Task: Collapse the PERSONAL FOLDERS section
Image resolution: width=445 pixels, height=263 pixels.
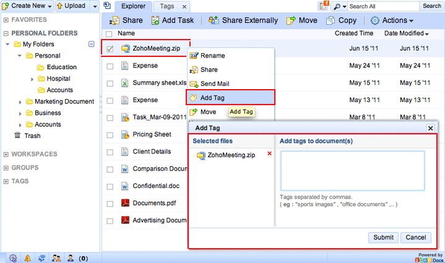Action: tap(6, 33)
